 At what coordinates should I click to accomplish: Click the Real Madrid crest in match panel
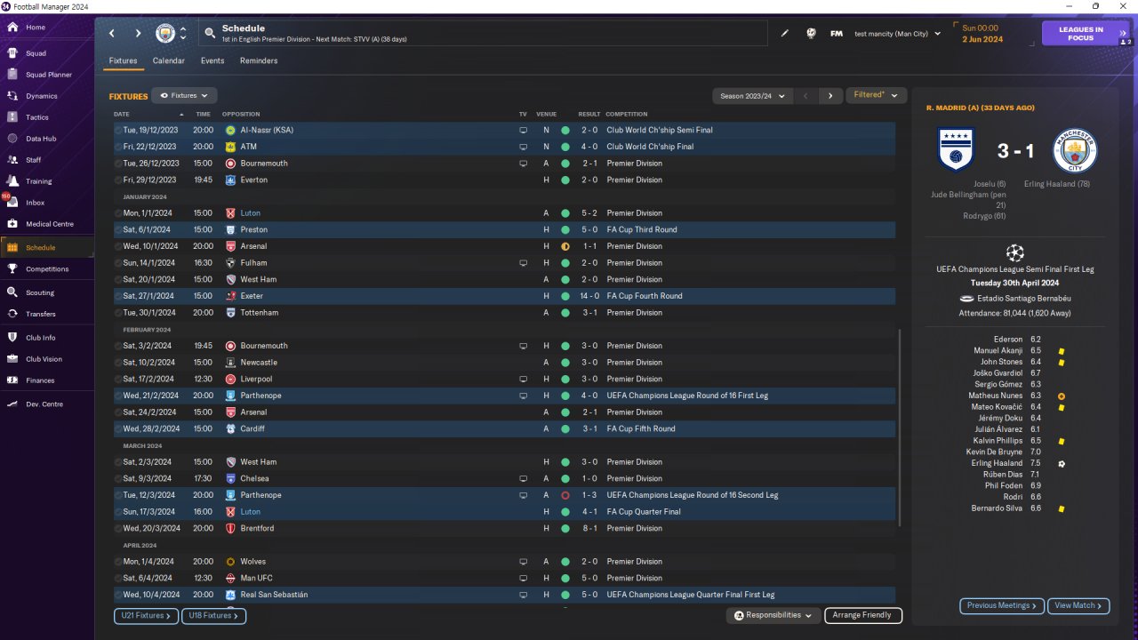click(957, 151)
